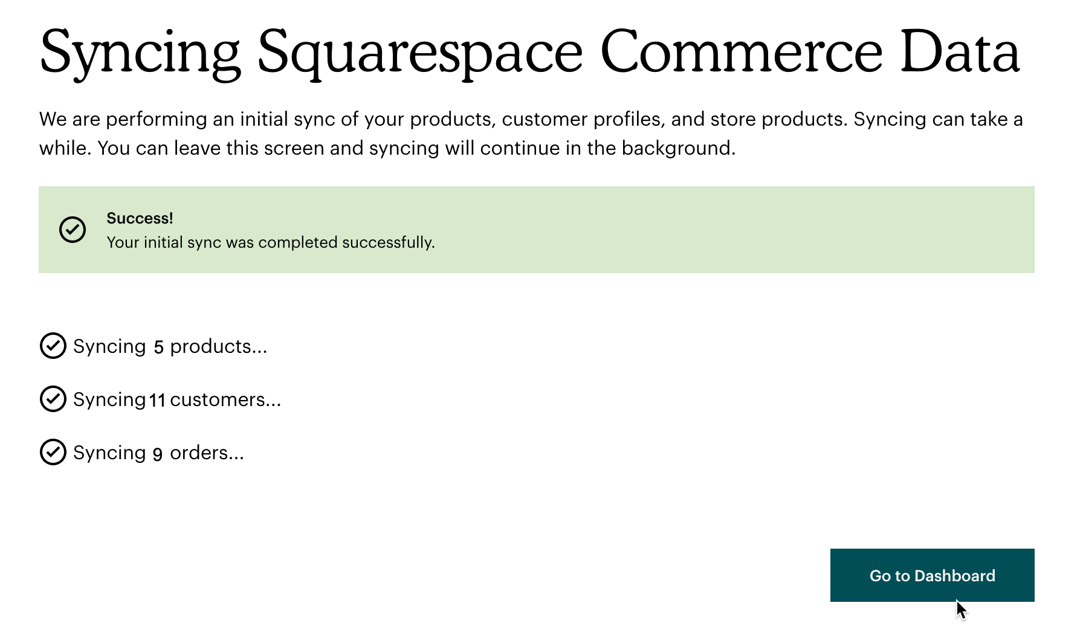This screenshot has width=1083, height=626.
Task: Click the word "Squarespace" in the heading
Action: click(x=420, y=53)
